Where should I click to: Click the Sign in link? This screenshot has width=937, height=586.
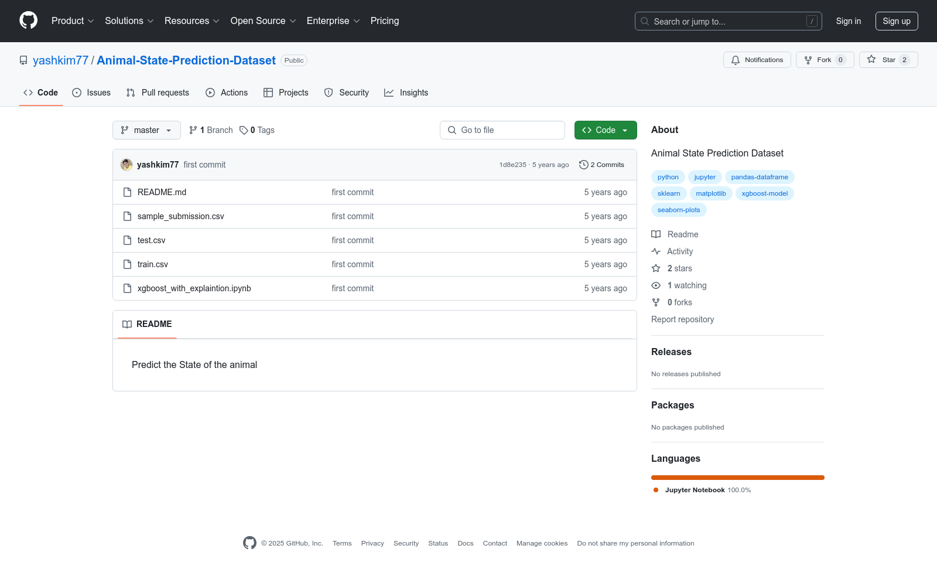[849, 21]
